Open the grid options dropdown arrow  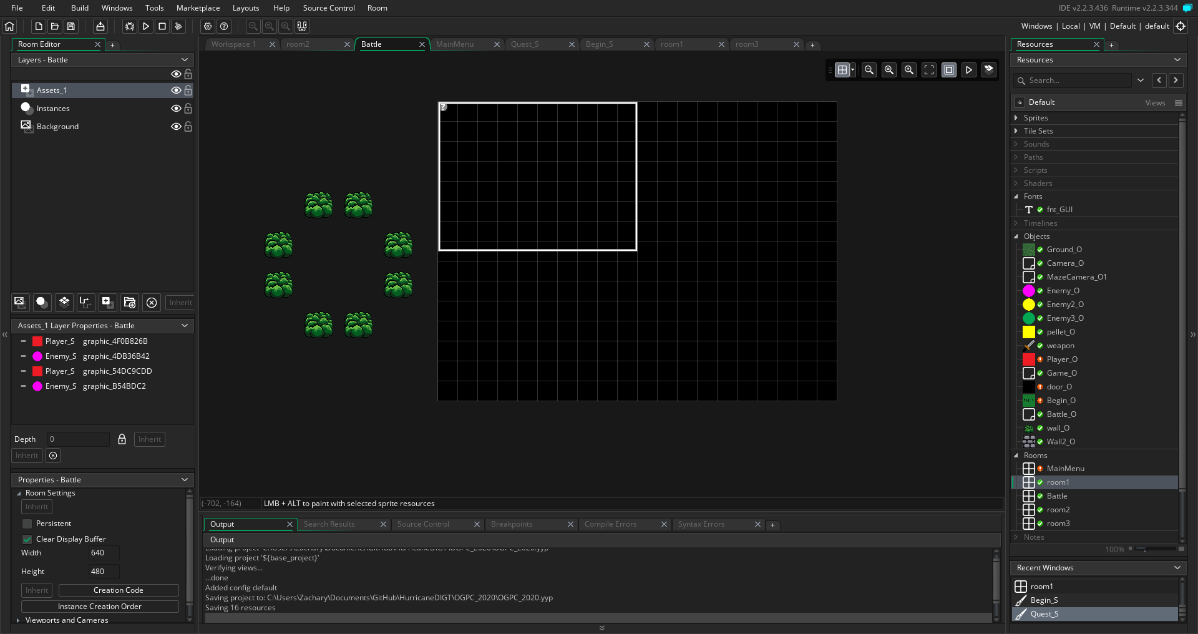point(853,70)
